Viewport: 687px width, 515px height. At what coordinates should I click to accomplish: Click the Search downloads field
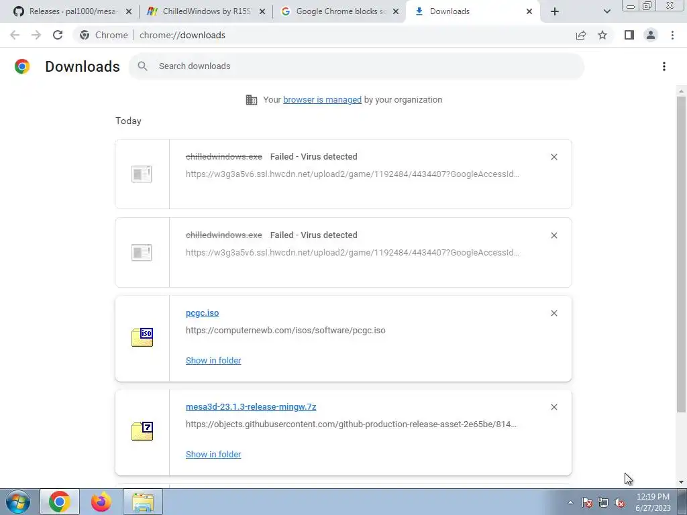pyautogui.click(x=356, y=66)
